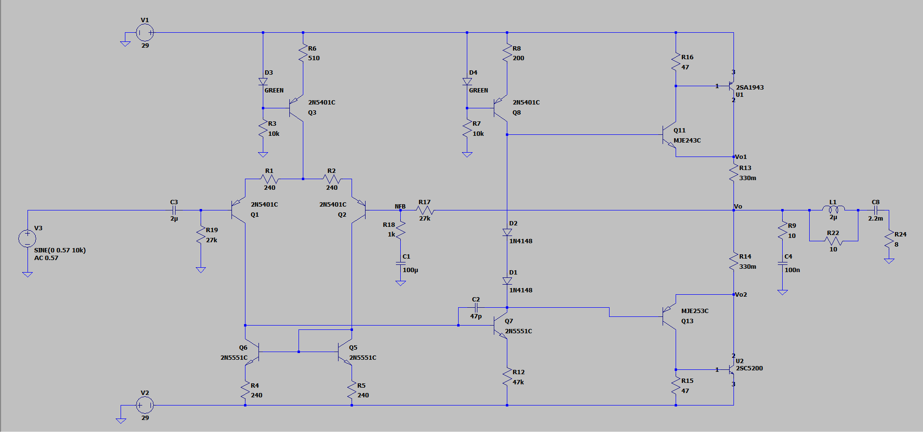The width and height of the screenshot is (923, 432).
Task: Click the Q2 transistor symbol
Action: pyautogui.click(x=359, y=210)
